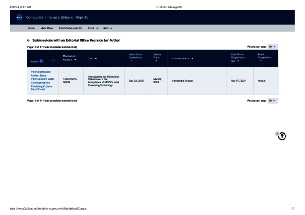Sort by Final Disposition column arrow

261,61
